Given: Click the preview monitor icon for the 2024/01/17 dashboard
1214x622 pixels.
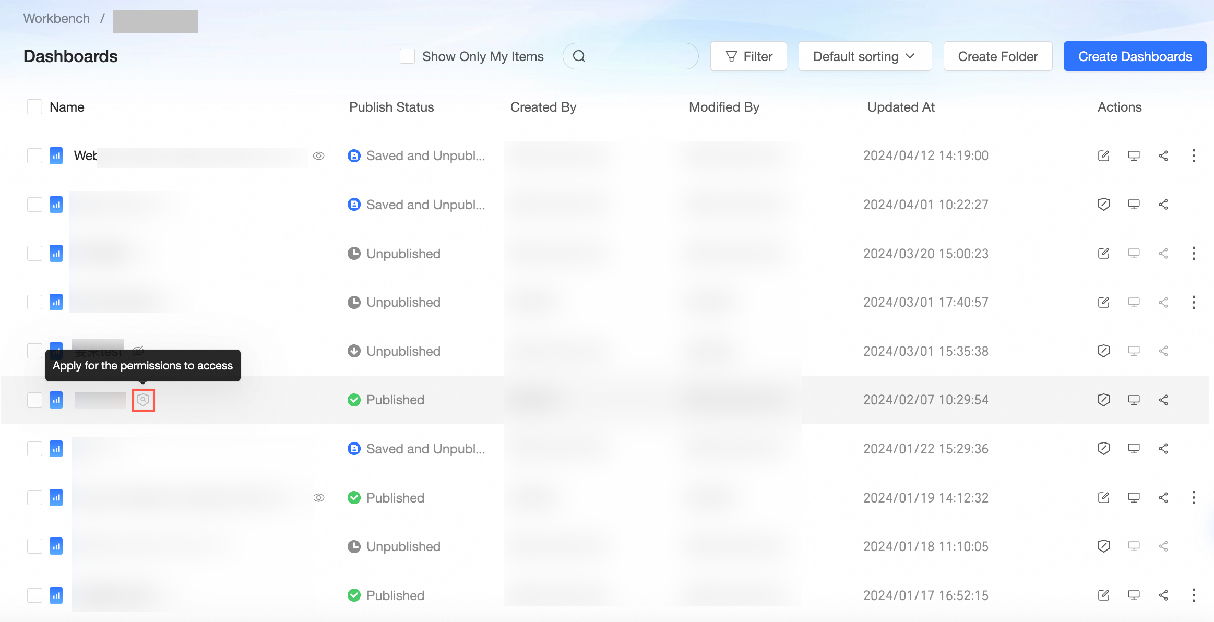Looking at the screenshot, I should [x=1134, y=595].
